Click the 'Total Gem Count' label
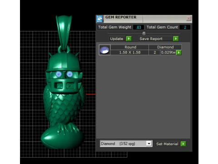 [x=162, y=27]
